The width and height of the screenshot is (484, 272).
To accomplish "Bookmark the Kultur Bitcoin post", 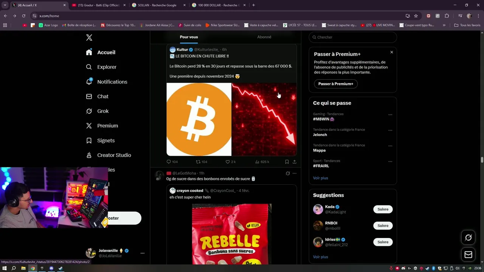I will 287,162.
